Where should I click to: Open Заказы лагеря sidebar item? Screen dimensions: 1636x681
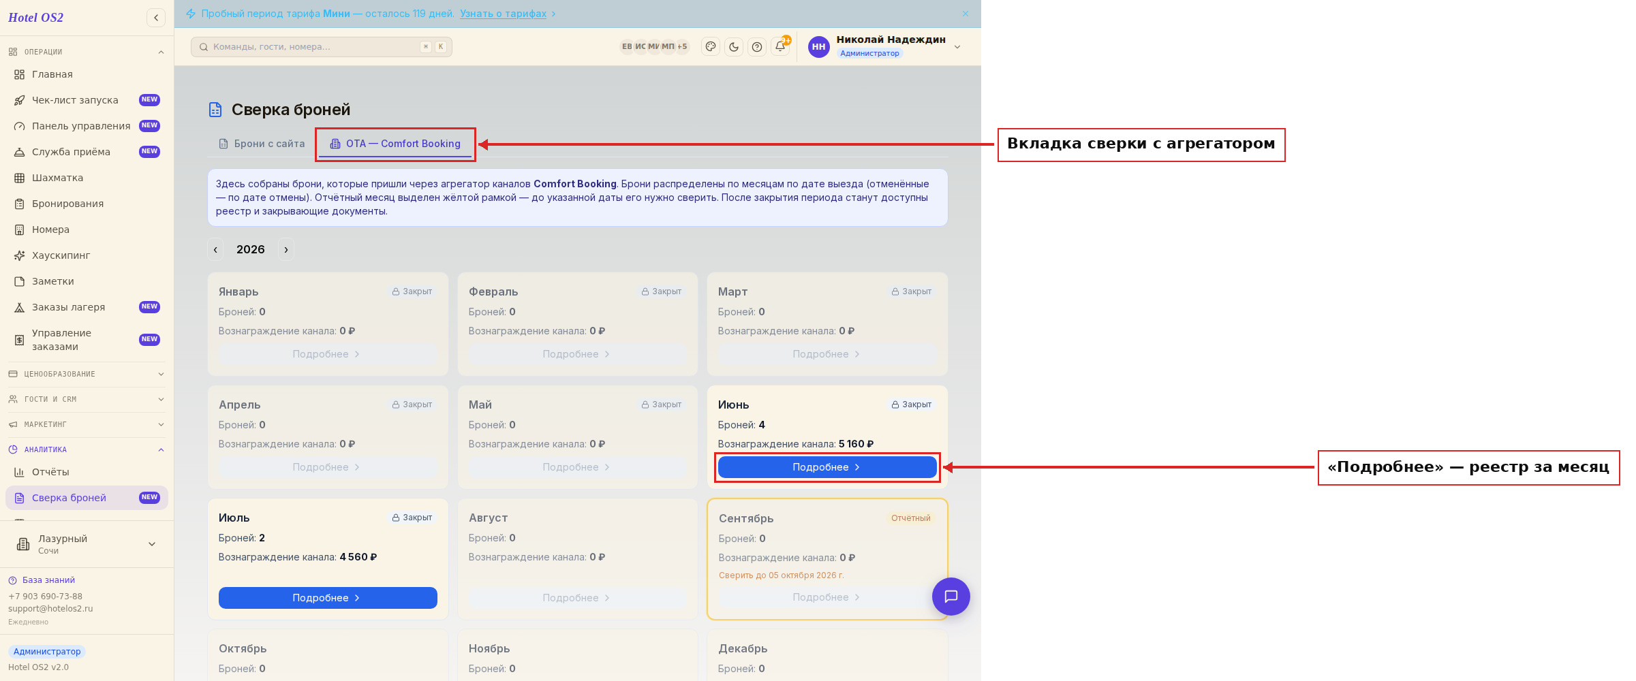pyautogui.click(x=87, y=307)
